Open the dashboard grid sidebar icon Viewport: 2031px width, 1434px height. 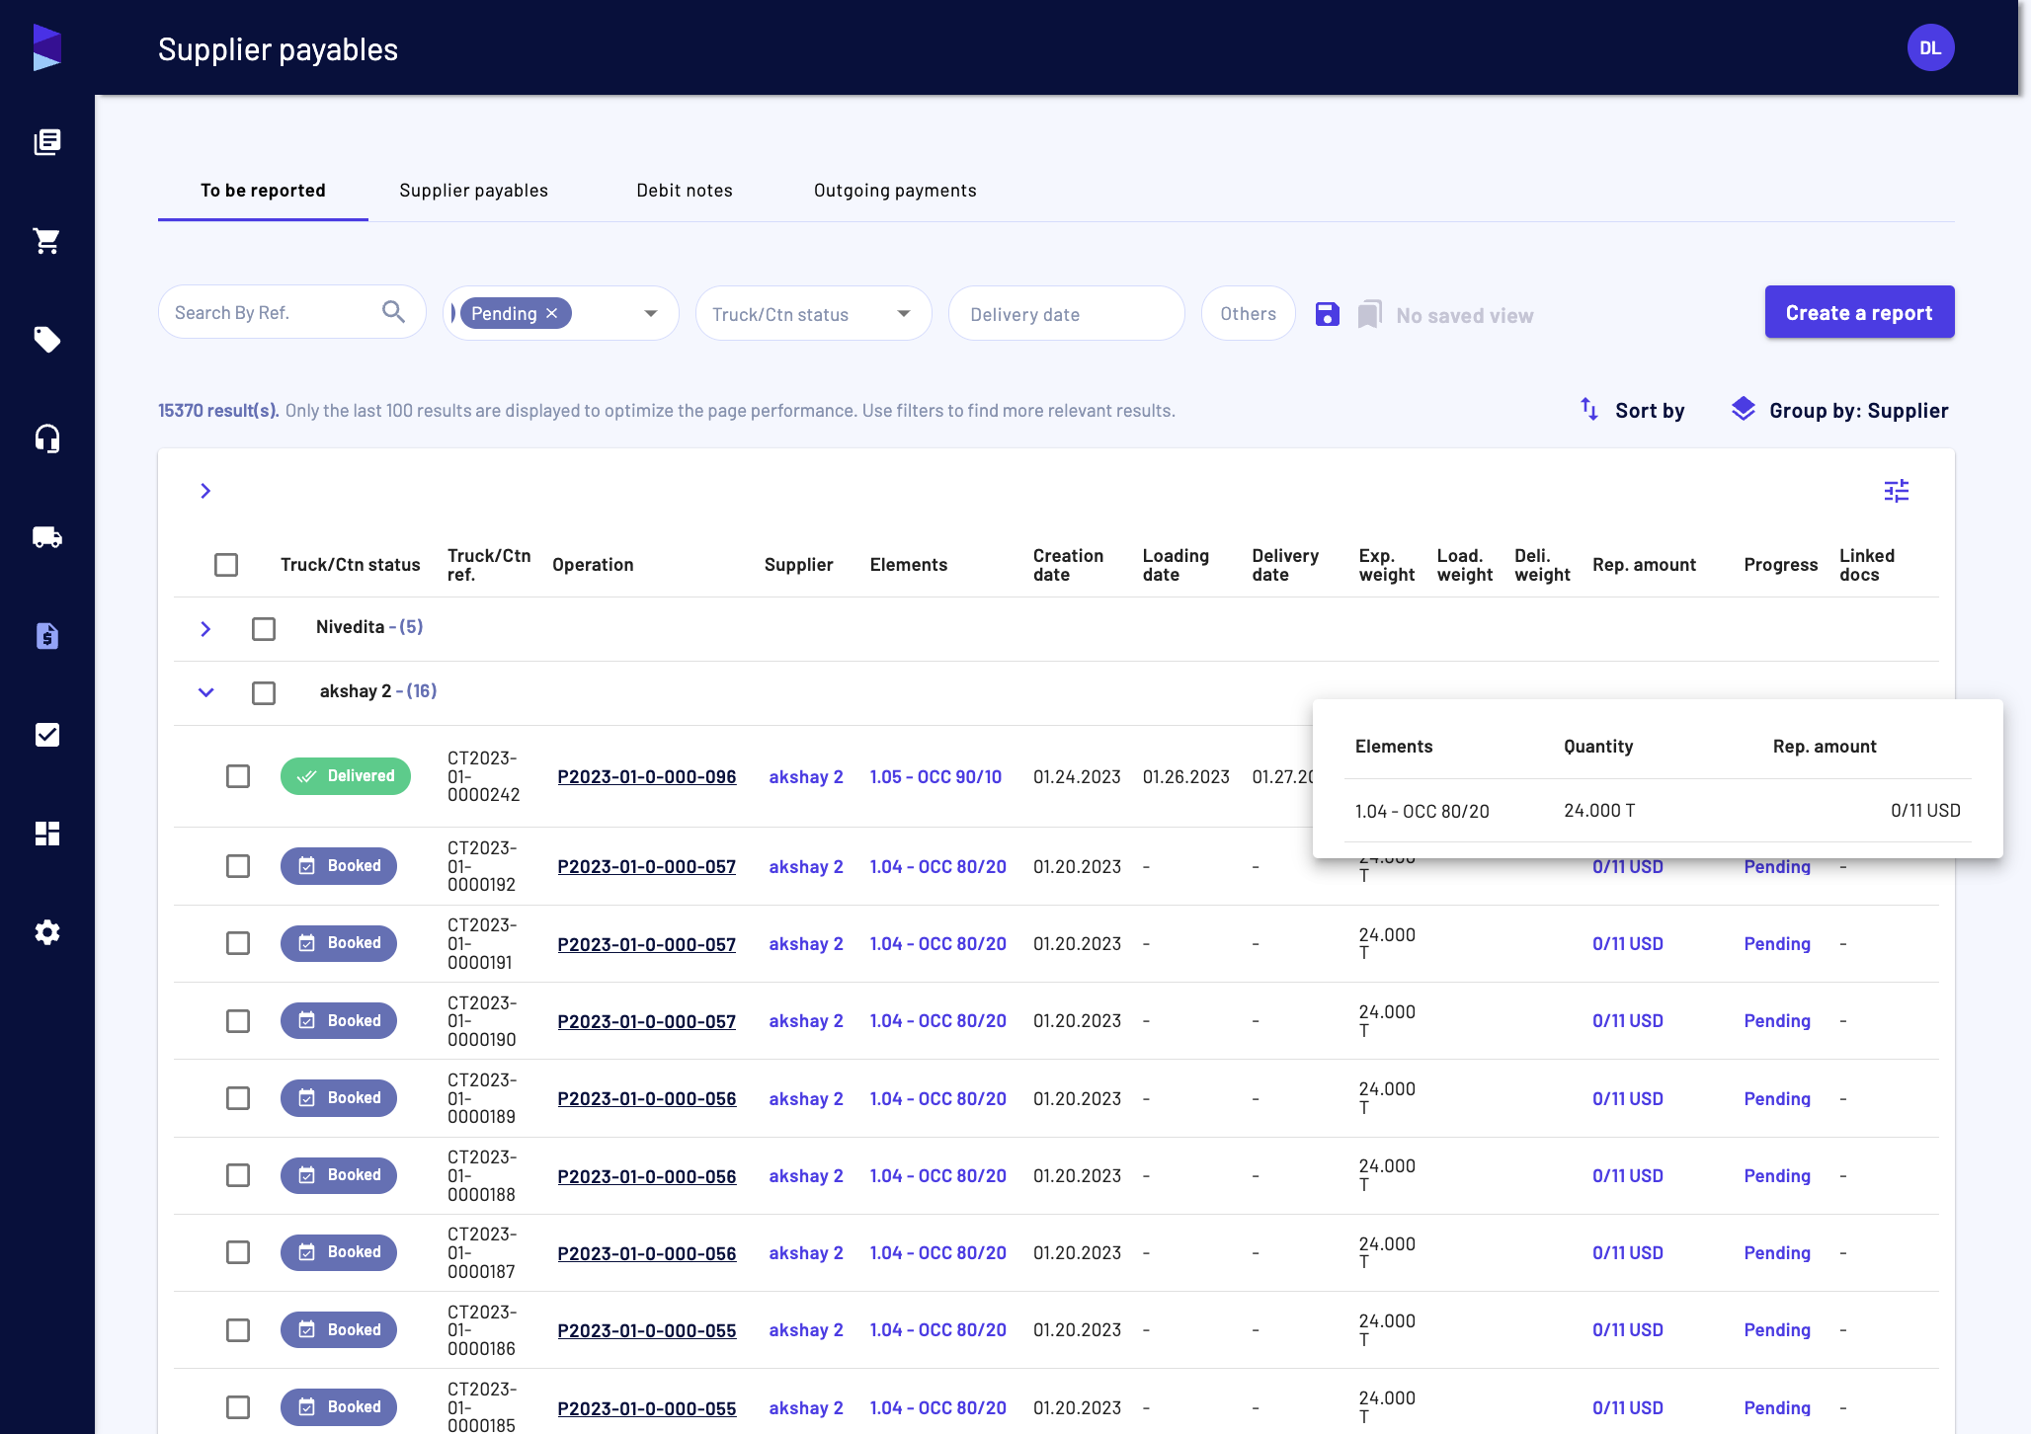46,834
